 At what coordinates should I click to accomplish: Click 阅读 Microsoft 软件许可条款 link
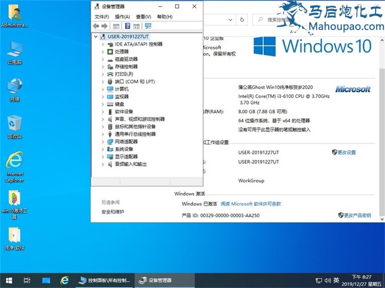251,204
